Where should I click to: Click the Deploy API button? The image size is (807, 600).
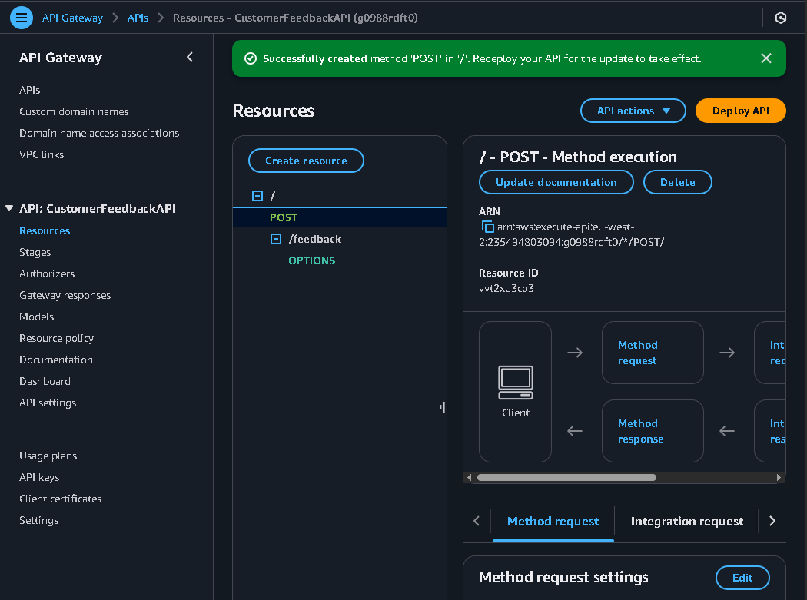click(x=740, y=111)
